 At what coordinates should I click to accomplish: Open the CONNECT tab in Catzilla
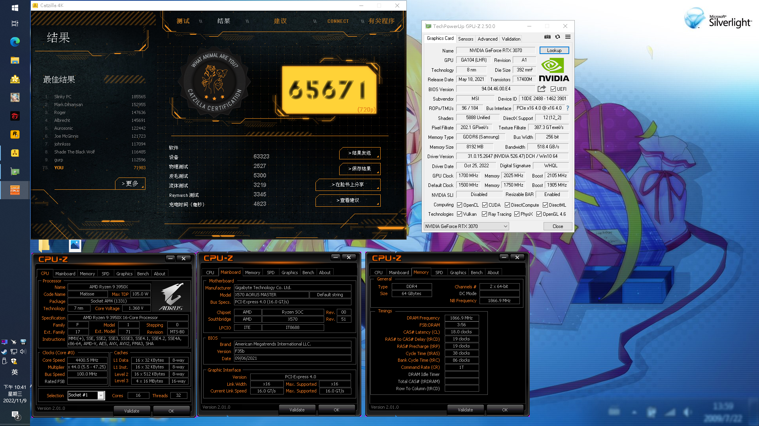pyautogui.click(x=338, y=21)
